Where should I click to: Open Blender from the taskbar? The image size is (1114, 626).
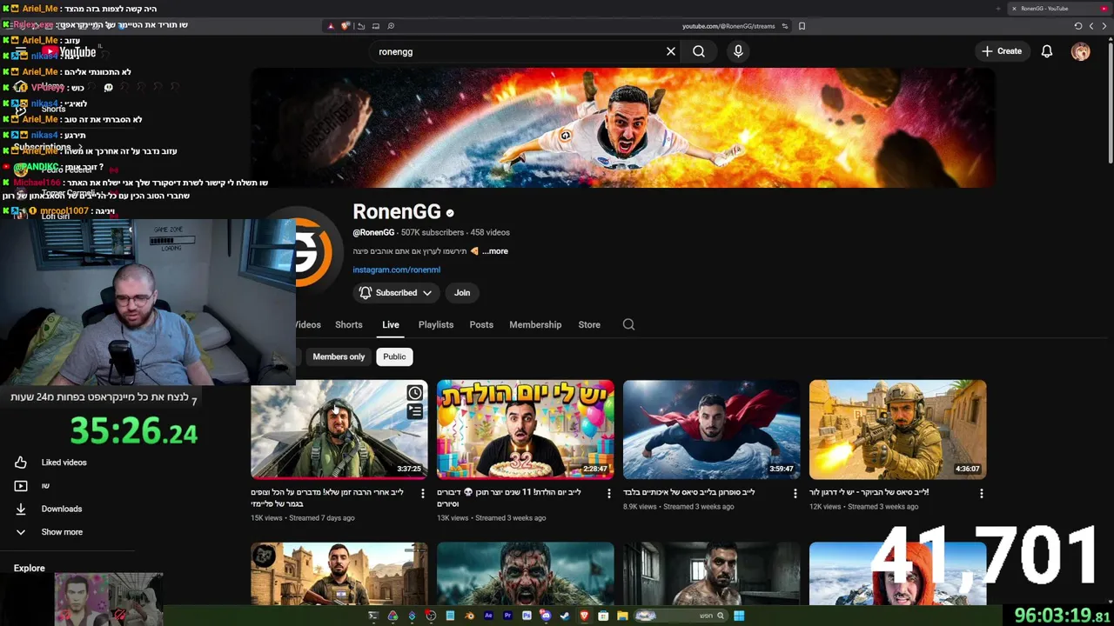(469, 616)
